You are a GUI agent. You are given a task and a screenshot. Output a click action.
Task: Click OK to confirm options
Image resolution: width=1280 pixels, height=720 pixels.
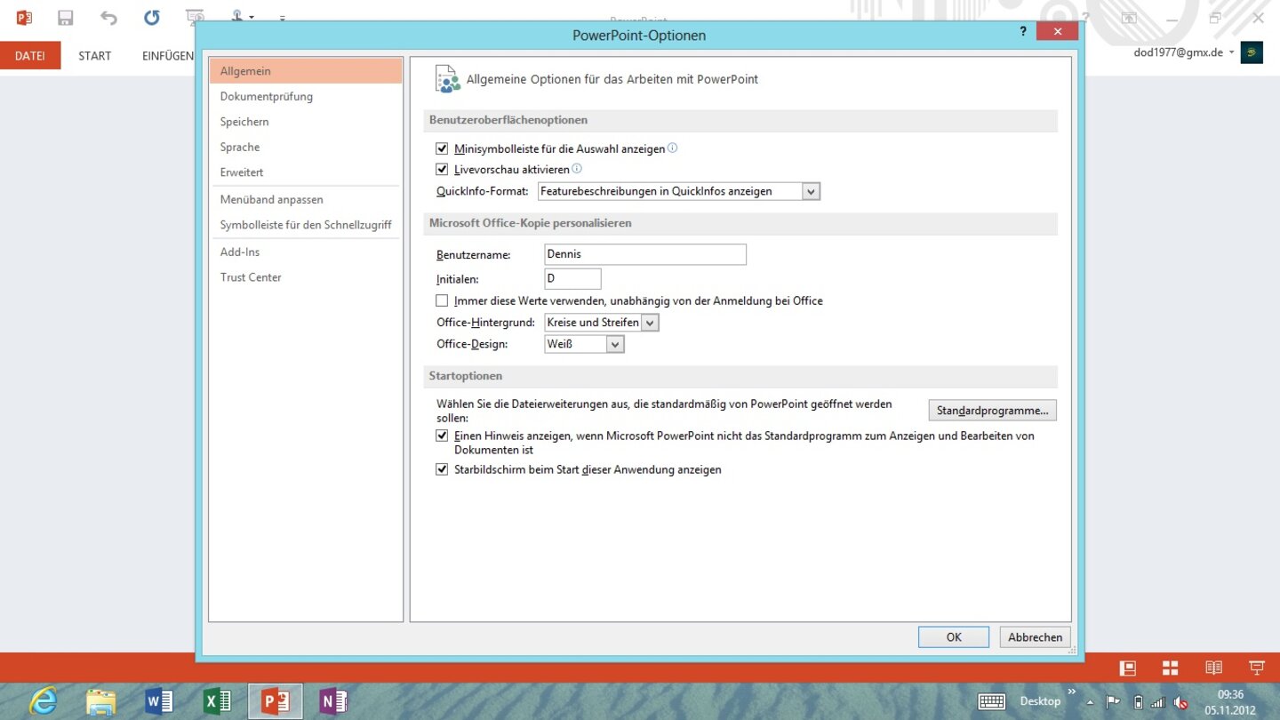click(954, 637)
